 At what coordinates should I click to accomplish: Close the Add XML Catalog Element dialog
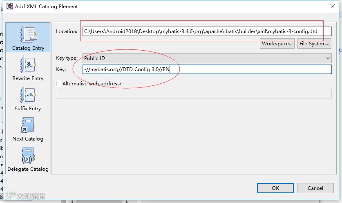(333, 6)
